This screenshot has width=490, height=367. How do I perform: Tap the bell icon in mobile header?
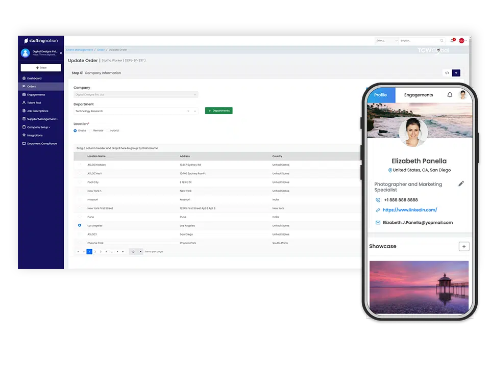pos(450,95)
